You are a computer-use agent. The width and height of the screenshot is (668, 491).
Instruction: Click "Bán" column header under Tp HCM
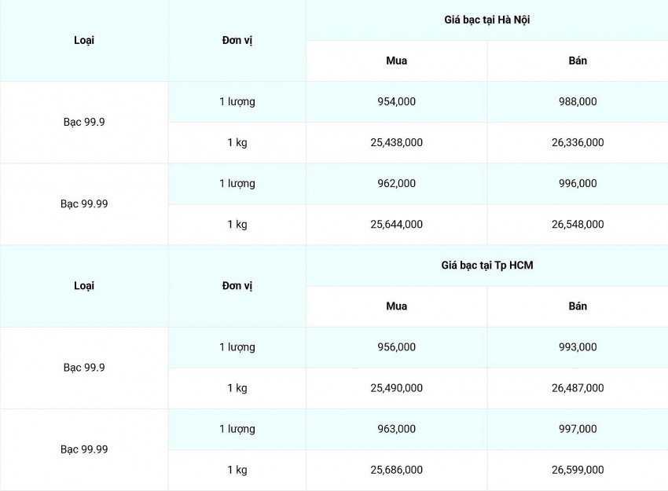coord(578,306)
